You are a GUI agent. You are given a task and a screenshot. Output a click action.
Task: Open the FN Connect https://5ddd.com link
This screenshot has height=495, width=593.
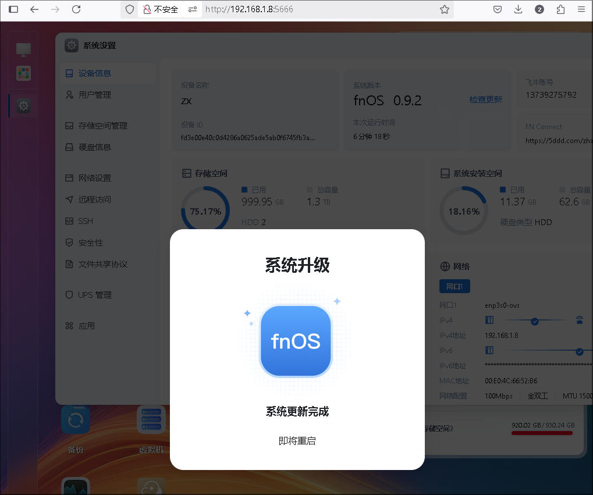(x=559, y=141)
